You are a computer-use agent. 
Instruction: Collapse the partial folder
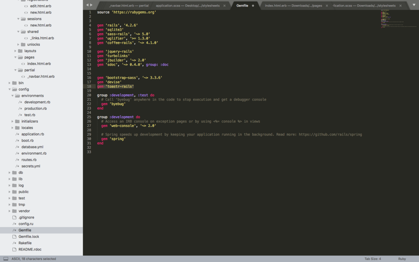pos(15,70)
